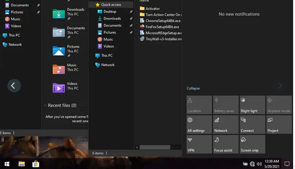Click the VPN quick action tile
295x169 pixels.
click(199, 144)
